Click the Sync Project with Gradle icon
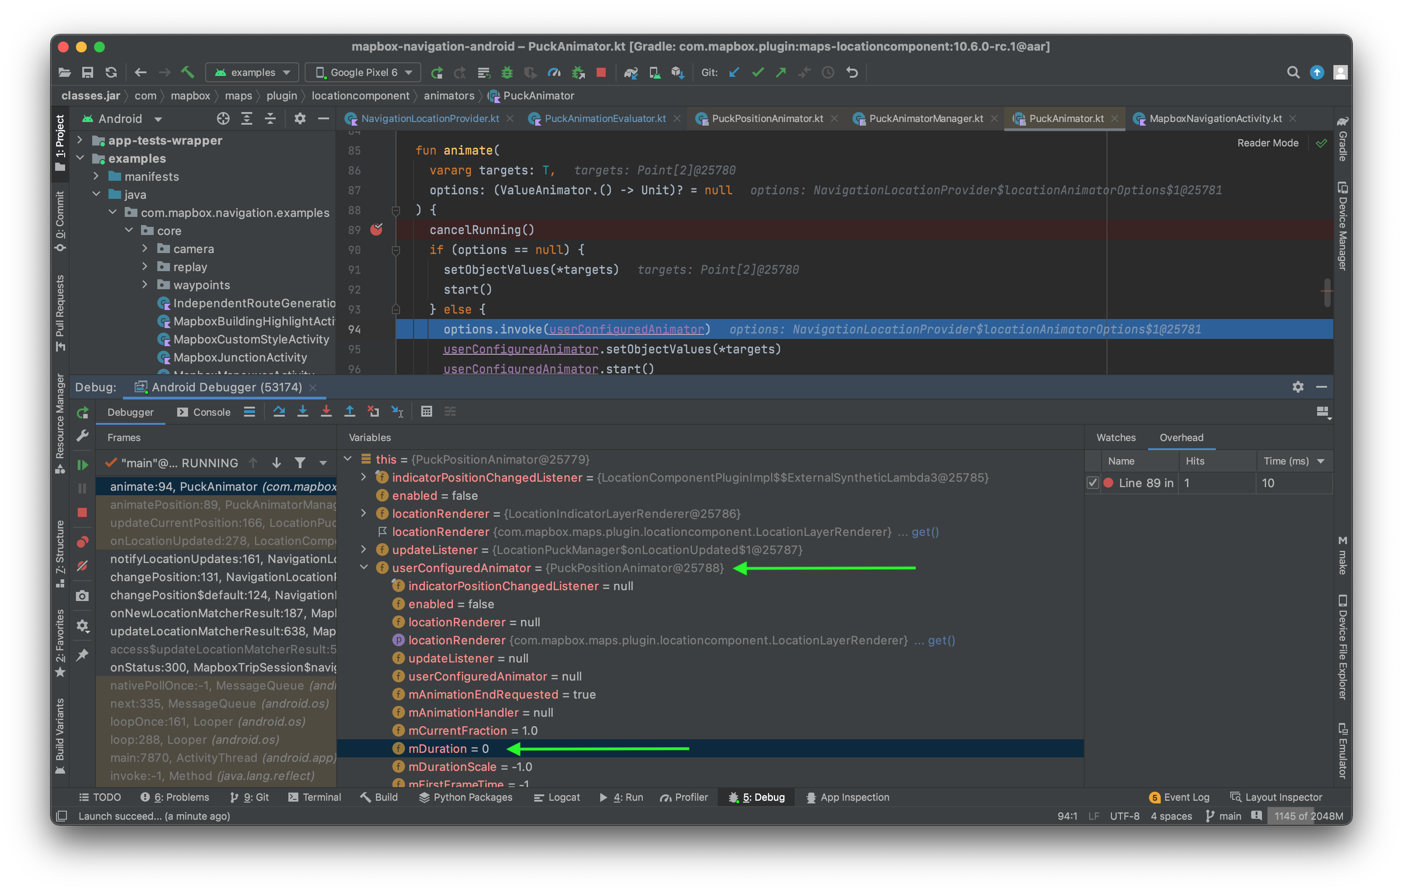Image resolution: width=1403 pixels, height=892 pixels. [x=631, y=72]
